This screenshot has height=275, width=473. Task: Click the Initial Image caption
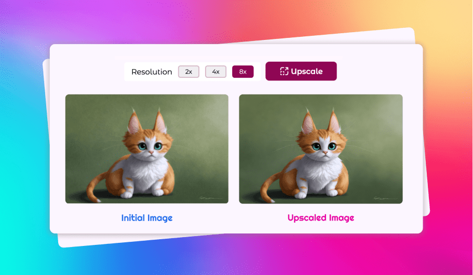tap(146, 218)
